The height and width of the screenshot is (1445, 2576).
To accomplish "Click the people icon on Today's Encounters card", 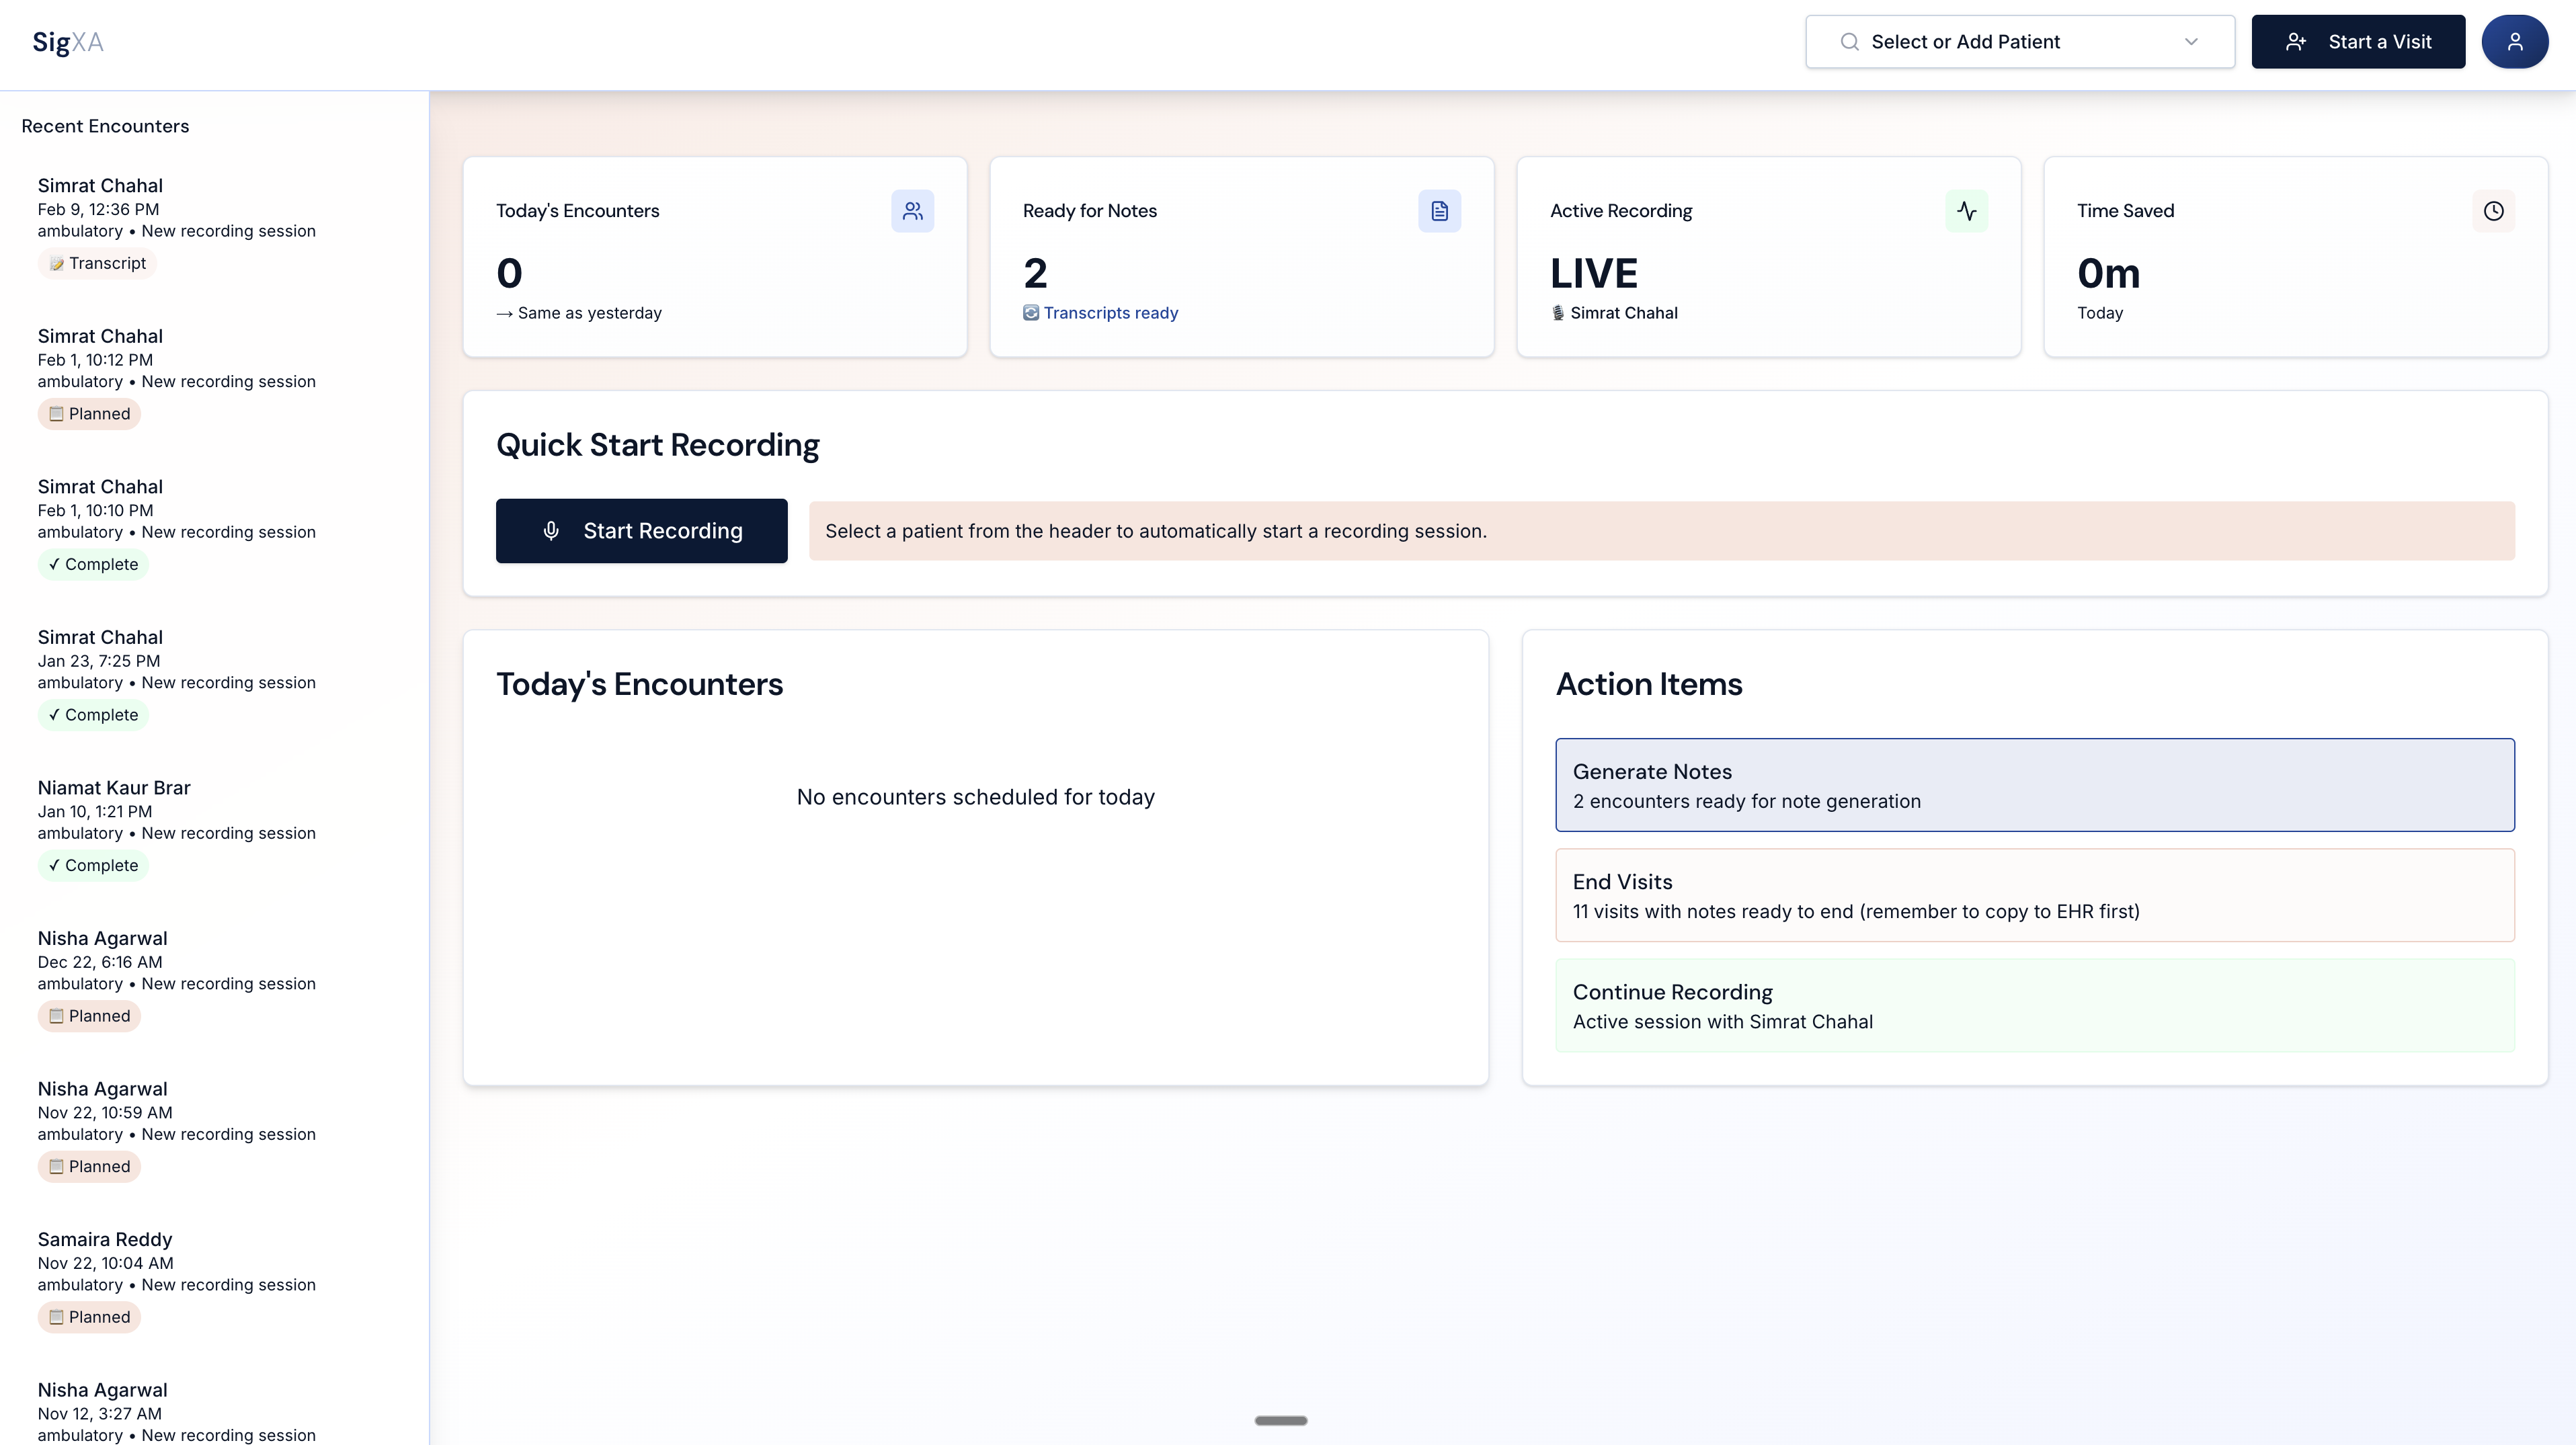I will point(913,211).
